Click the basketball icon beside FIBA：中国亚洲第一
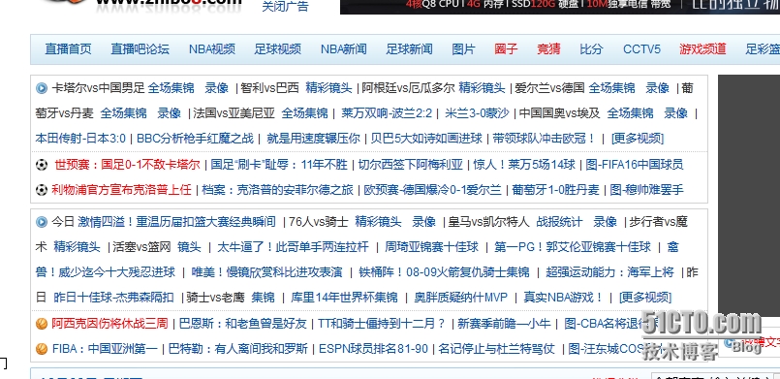The width and height of the screenshot is (780, 379). [x=42, y=349]
